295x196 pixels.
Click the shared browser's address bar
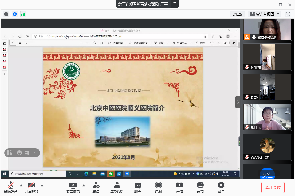(120, 36)
